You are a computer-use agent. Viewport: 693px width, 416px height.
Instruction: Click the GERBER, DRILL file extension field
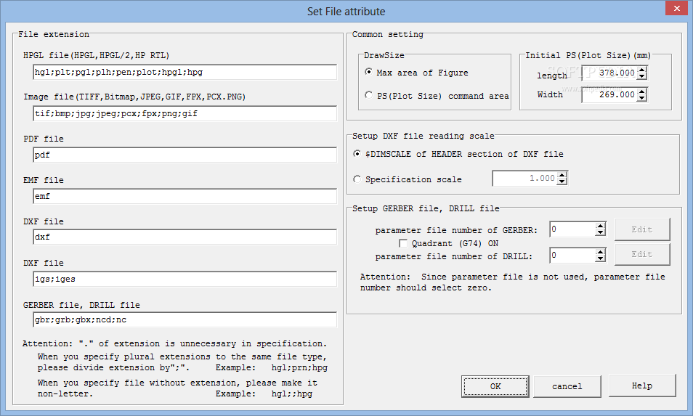[185, 319]
